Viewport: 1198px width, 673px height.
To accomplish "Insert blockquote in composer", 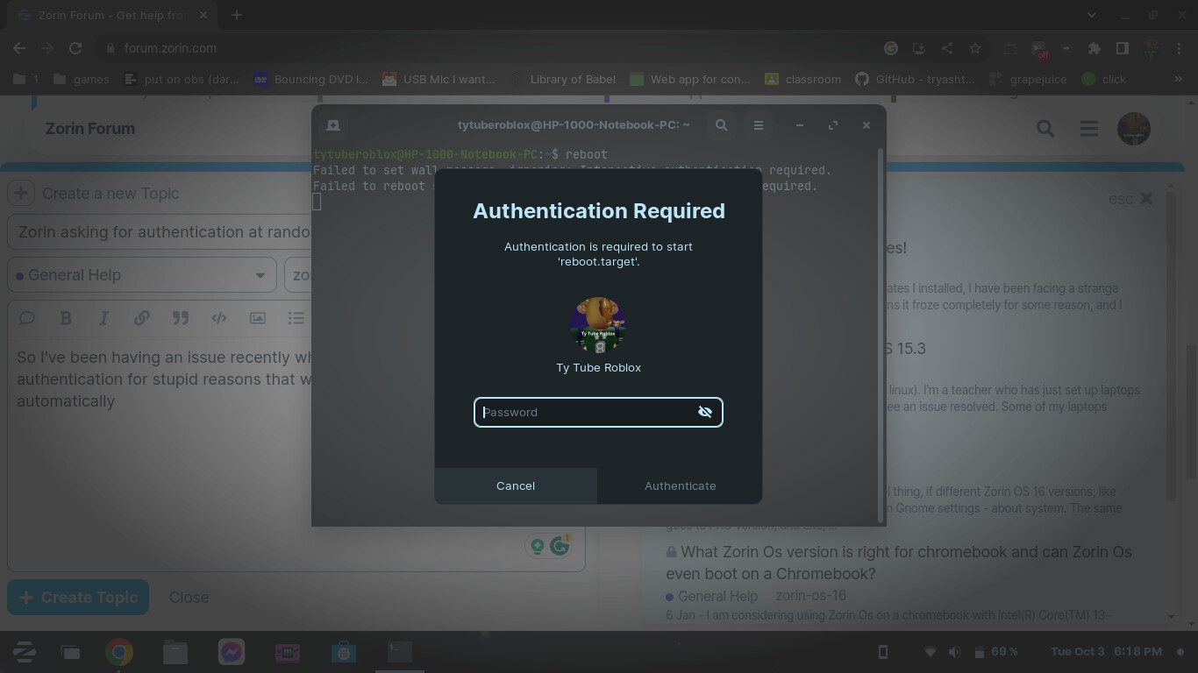I will [x=181, y=318].
